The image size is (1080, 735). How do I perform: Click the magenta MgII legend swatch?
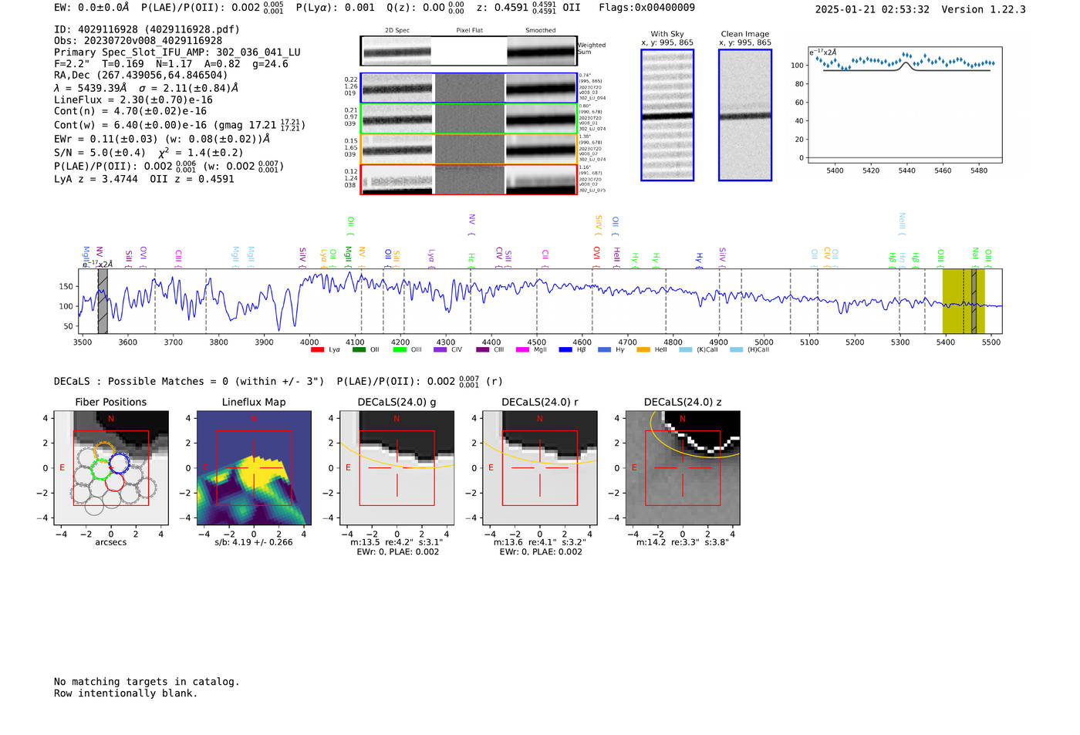pyautogui.click(x=523, y=350)
